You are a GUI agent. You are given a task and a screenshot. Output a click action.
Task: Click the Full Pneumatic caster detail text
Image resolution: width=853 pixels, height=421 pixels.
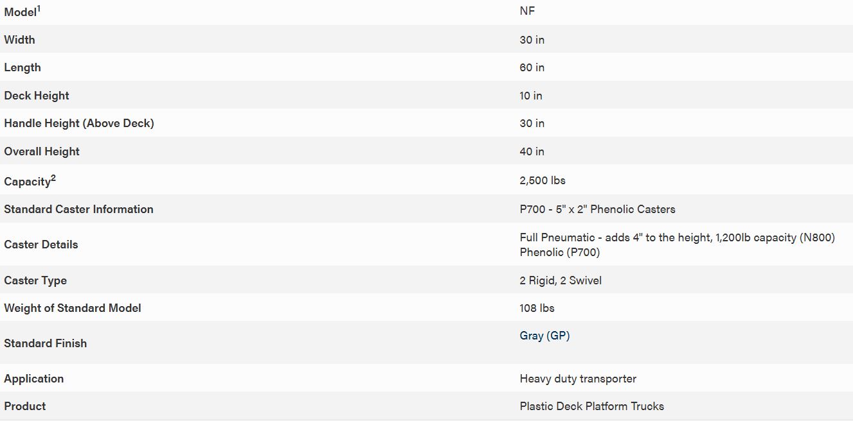(x=677, y=237)
